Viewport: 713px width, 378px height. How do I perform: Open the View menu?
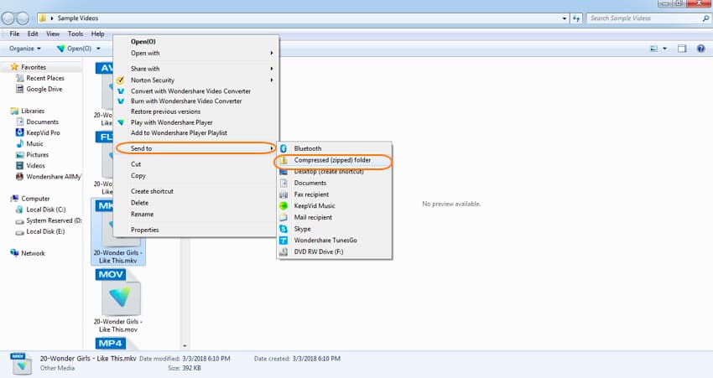(53, 34)
